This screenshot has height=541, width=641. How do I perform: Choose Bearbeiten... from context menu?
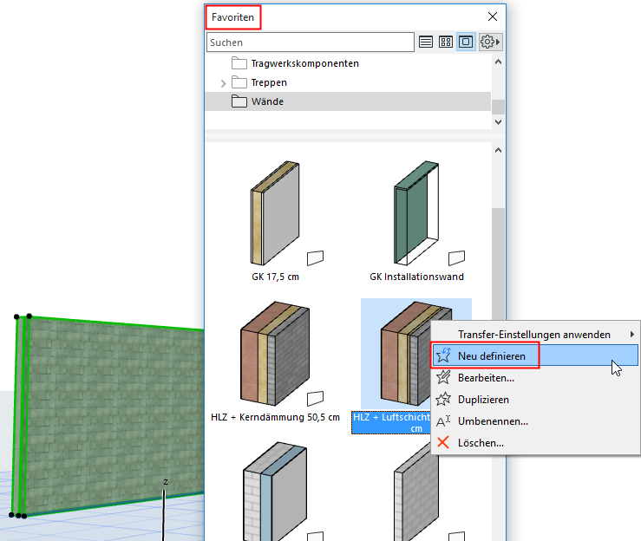[x=536, y=378]
